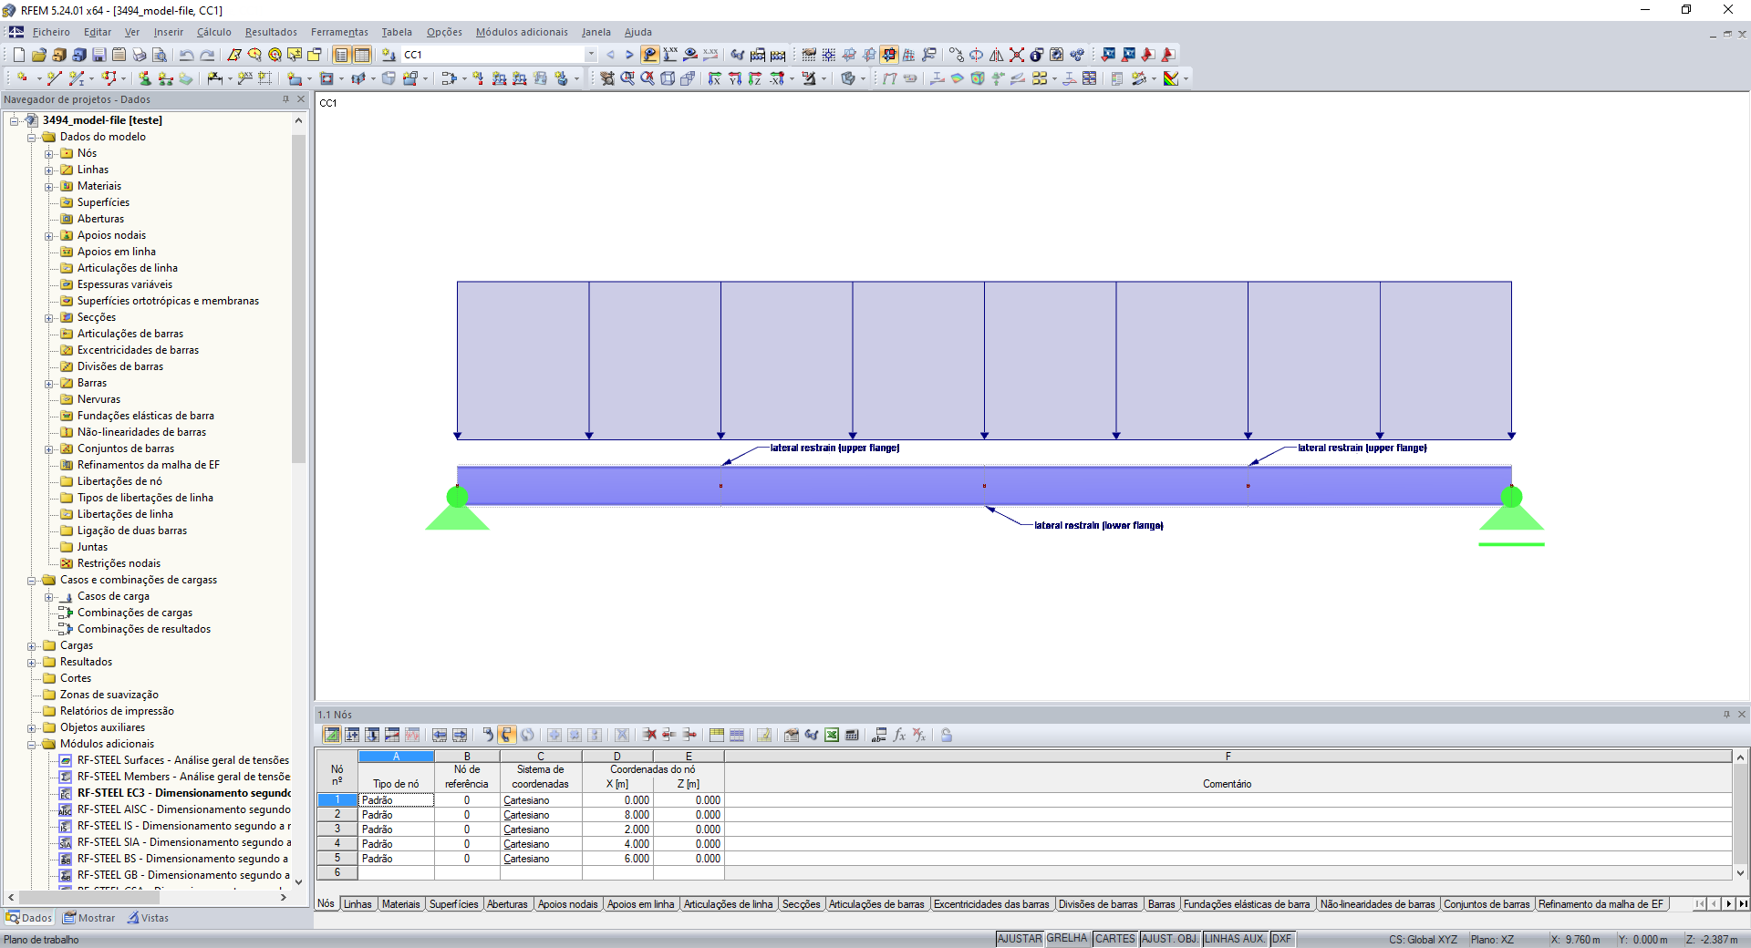The width and height of the screenshot is (1751, 948).
Task: Open the Ferramentas menu
Action: coord(338,32)
